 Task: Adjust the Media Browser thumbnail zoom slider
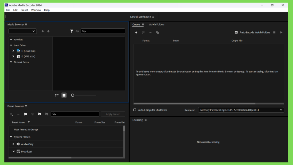pos(84,95)
